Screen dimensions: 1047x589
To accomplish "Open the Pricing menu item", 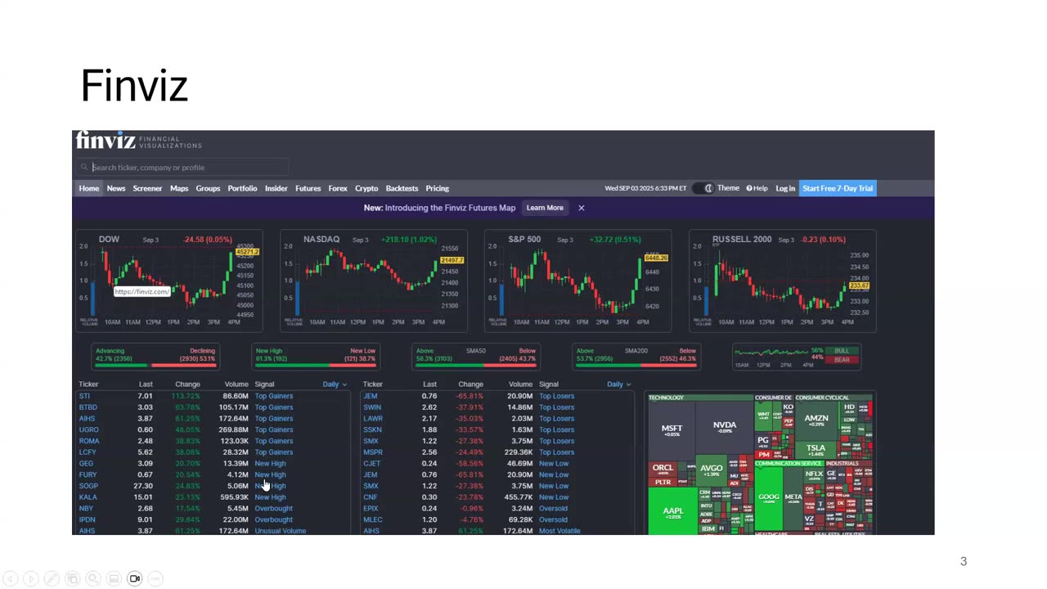I will point(438,188).
